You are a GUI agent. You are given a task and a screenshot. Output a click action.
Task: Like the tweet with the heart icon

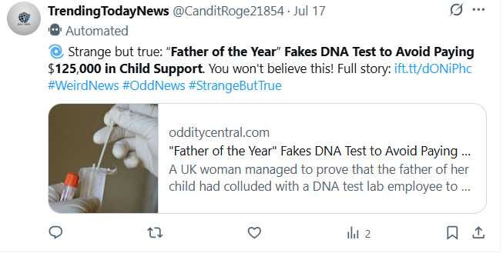click(254, 232)
